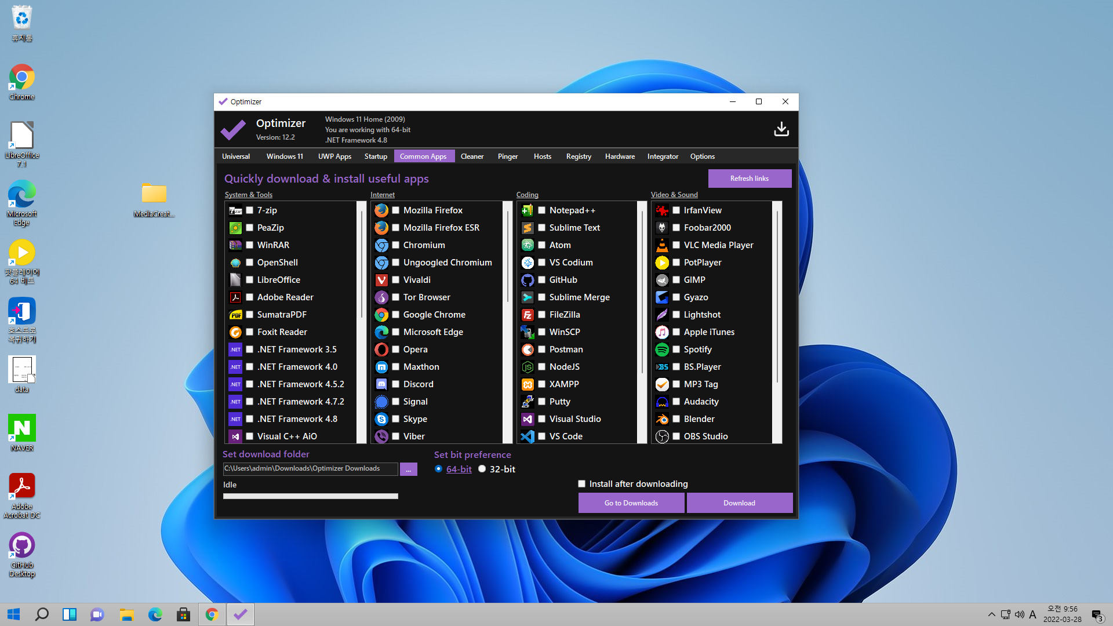The height and width of the screenshot is (626, 1113).
Task: Check the Sublime Text checkbox
Action: [542, 228]
